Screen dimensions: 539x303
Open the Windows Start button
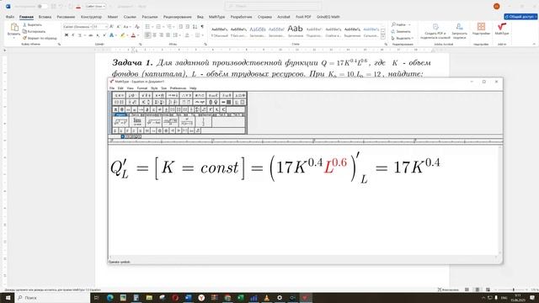[x=8, y=297]
